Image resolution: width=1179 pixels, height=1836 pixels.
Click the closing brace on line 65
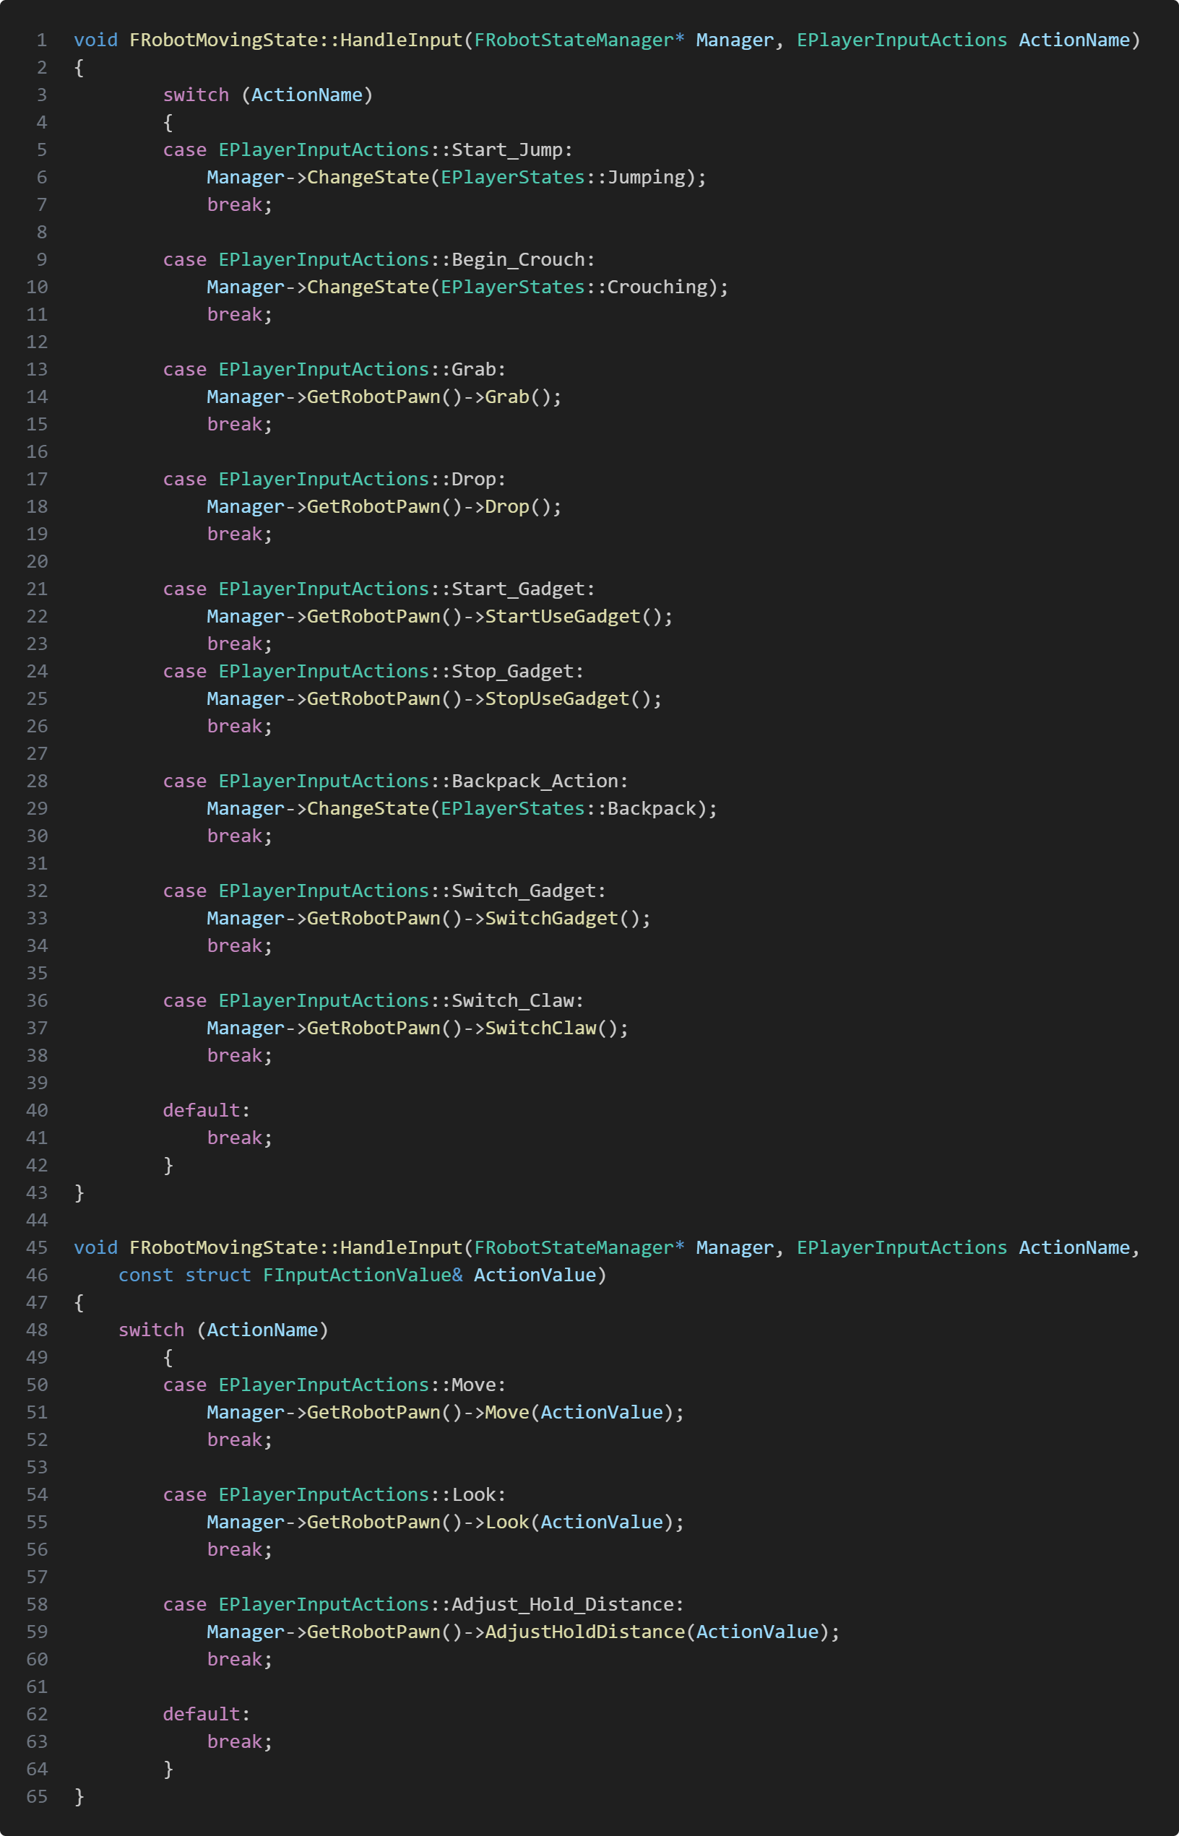tap(79, 1796)
